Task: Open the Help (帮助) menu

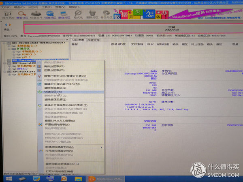Action: click(x=74, y=7)
